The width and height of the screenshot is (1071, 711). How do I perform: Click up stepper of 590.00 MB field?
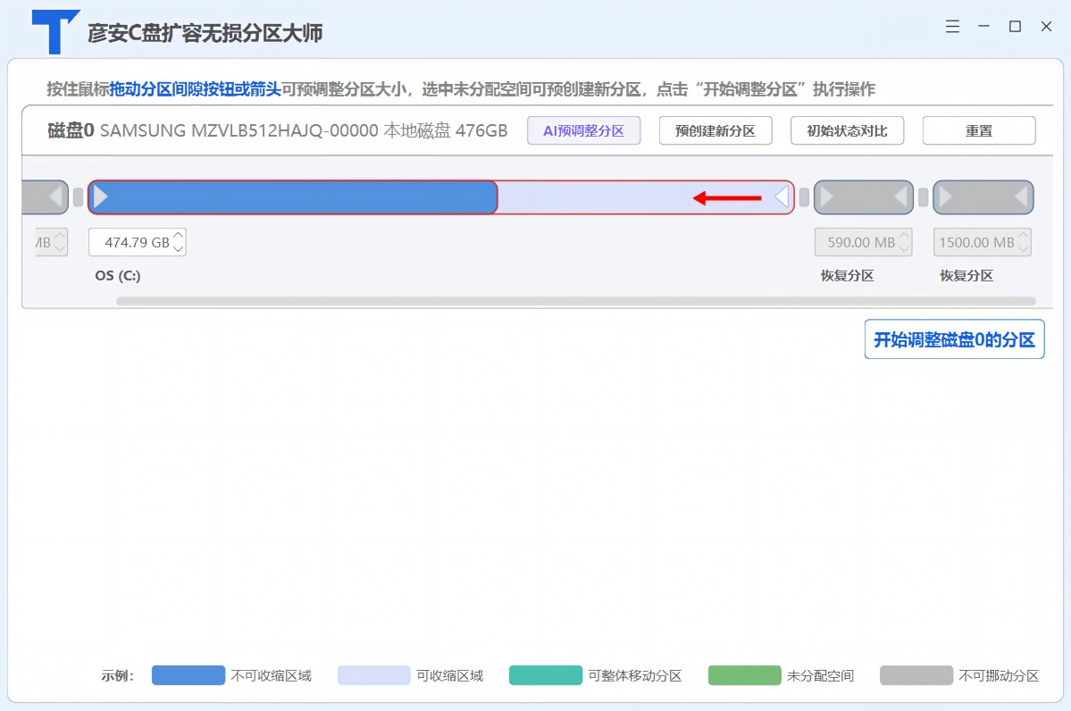click(904, 236)
